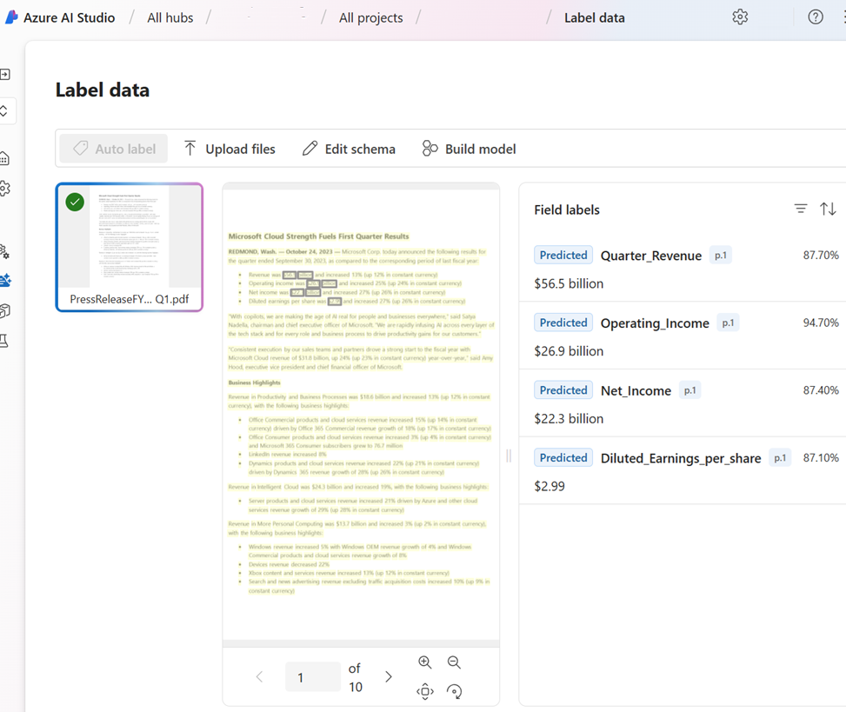Click the Auto label tag icon
846x712 pixels.
pos(80,149)
